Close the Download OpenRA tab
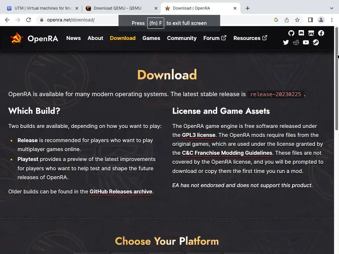The height and width of the screenshot is (254, 339). pos(235,8)
